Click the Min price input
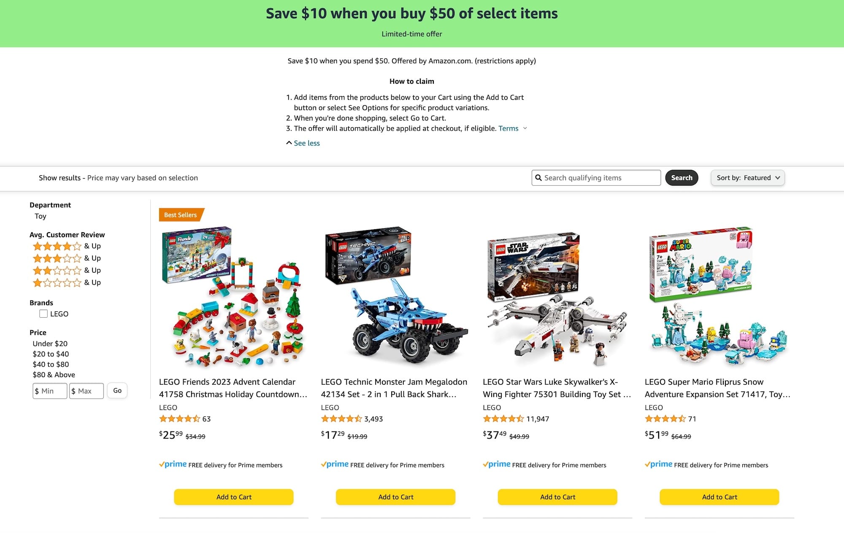This screenshot has width=844, height=533. point(50,391)
